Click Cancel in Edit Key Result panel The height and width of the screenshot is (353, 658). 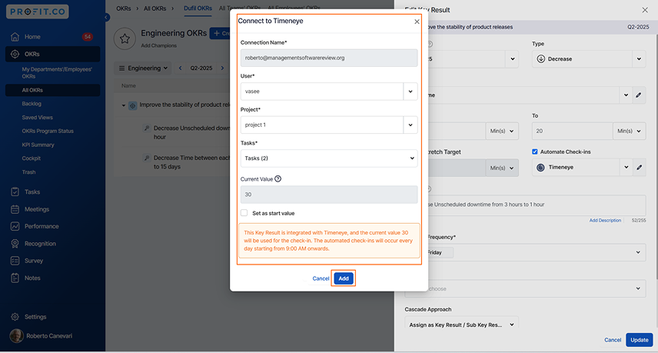612,340
